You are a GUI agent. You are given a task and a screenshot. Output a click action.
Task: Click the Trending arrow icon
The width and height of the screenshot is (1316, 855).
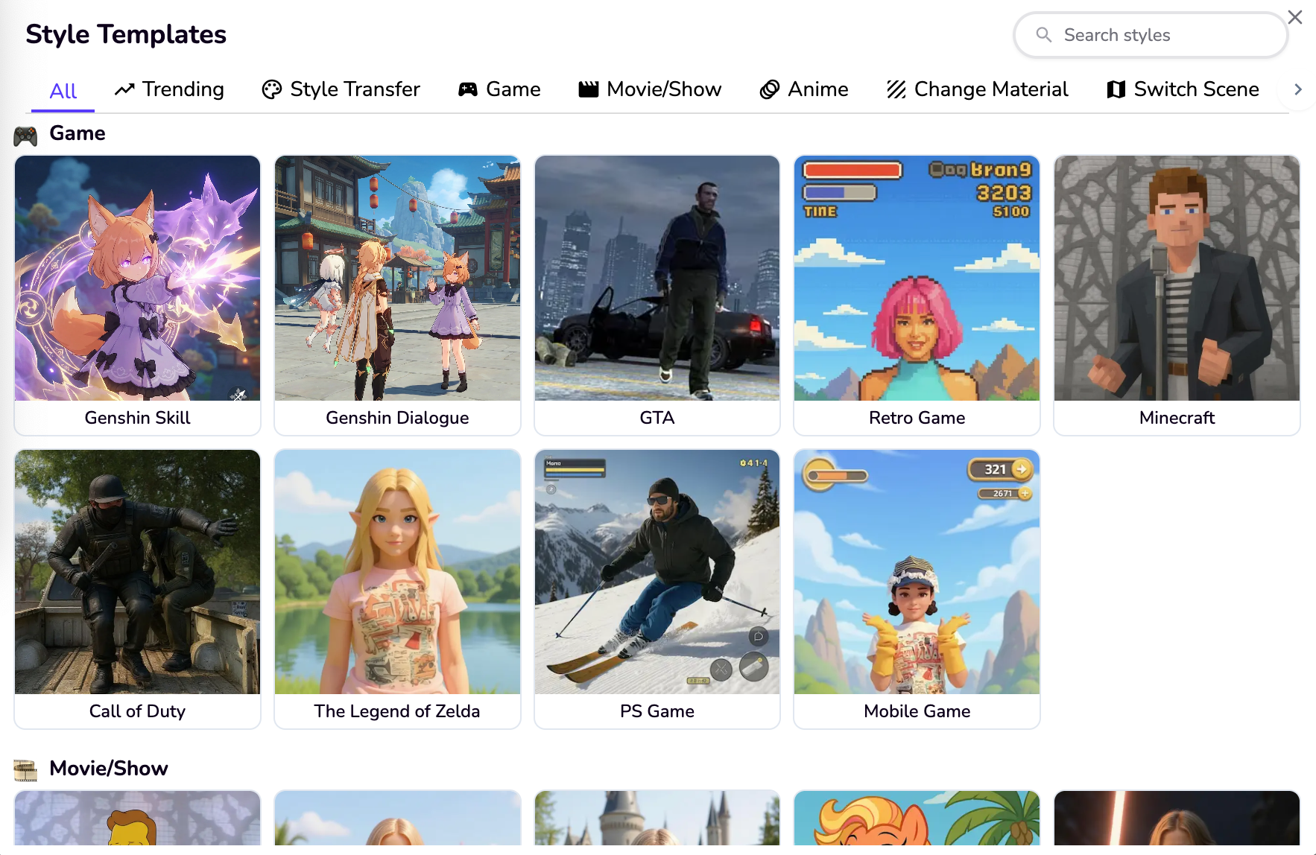coord(124,89)
